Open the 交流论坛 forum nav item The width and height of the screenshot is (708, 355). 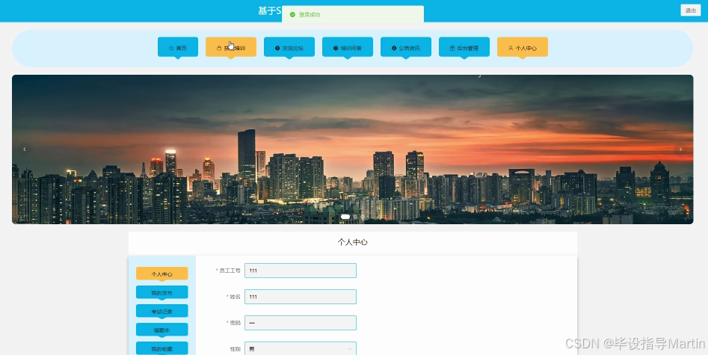289,47
